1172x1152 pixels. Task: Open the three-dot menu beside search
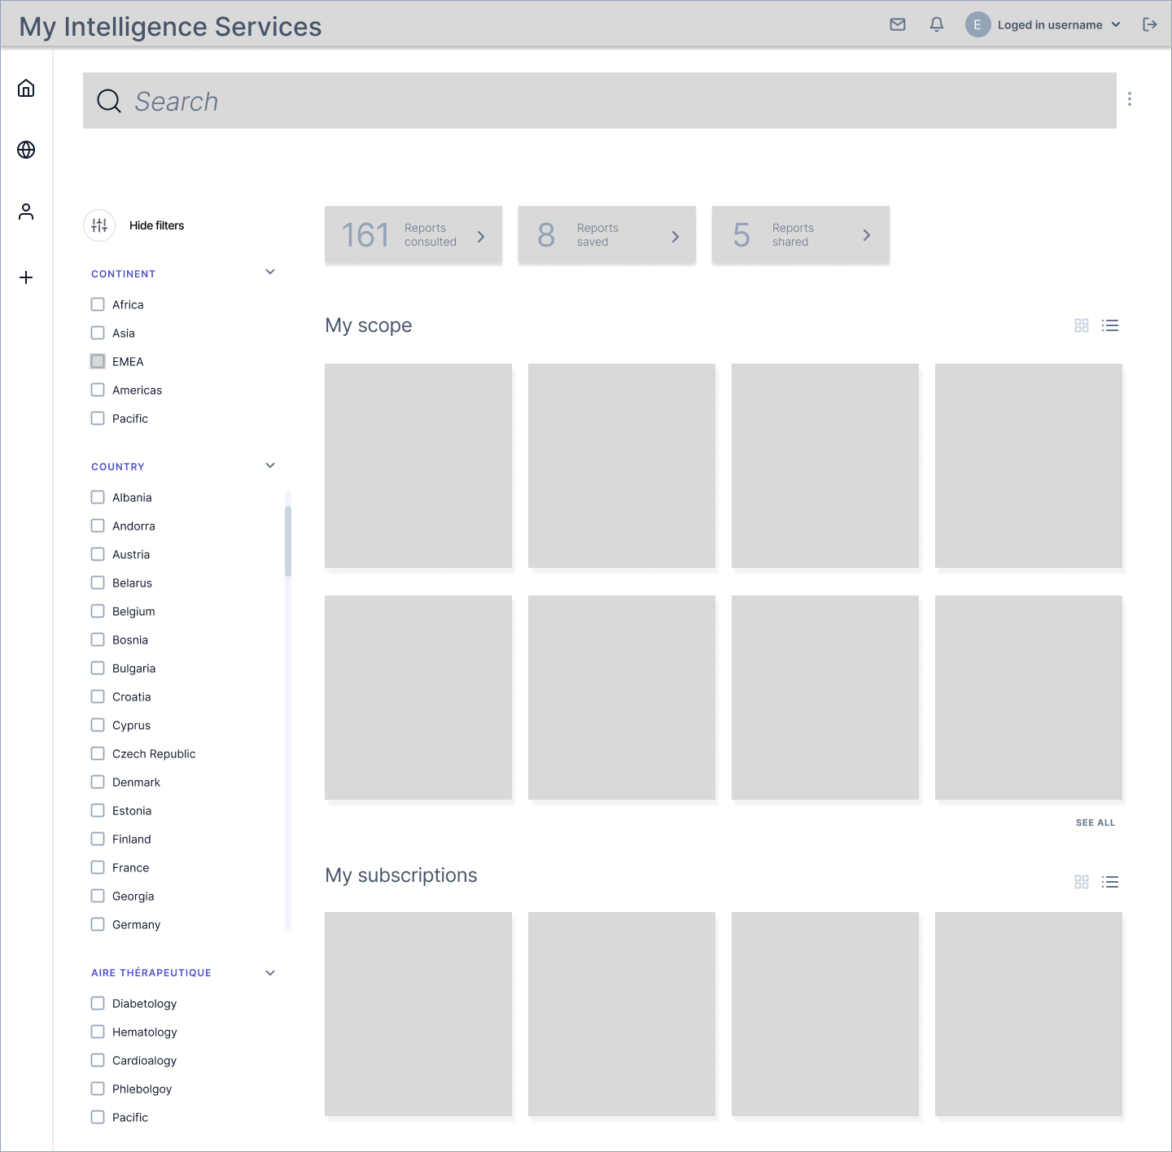(1130, 99)
